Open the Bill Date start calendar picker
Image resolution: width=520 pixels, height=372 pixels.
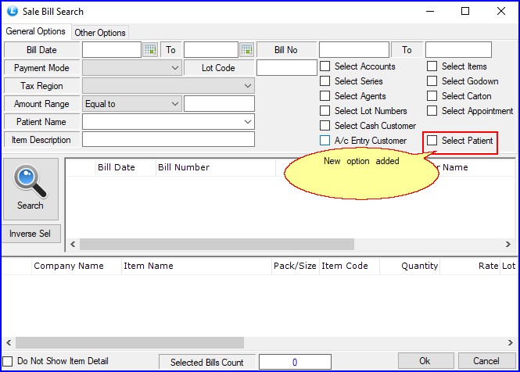[150, 50]
